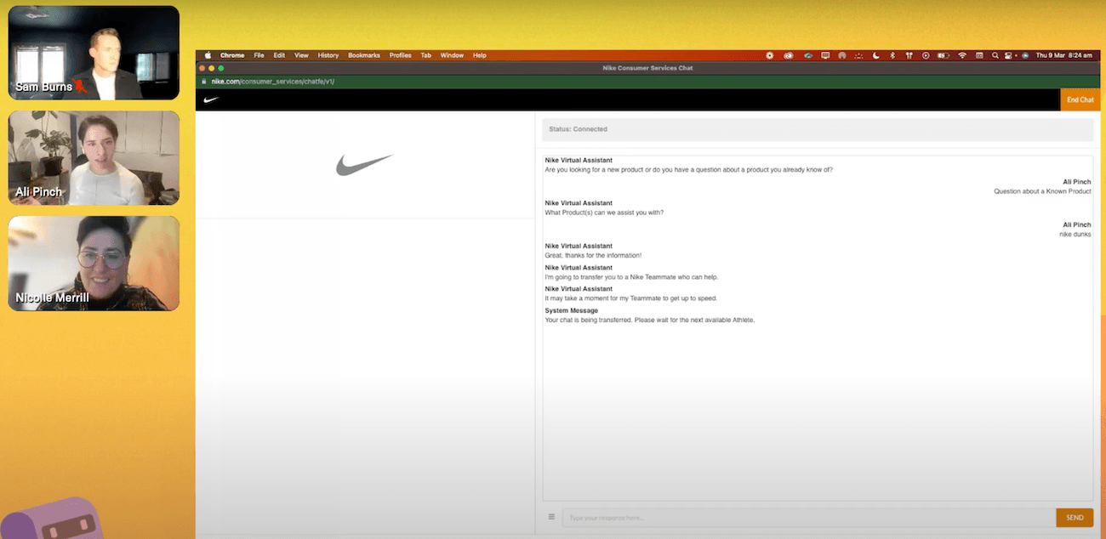Open the Bookmarks menu

pyautogui.click(x=364, y=55)
